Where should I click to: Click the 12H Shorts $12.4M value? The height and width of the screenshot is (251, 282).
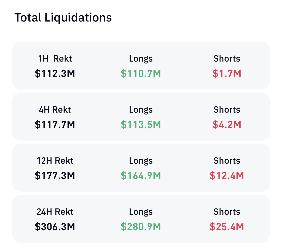tap(227, 175)
